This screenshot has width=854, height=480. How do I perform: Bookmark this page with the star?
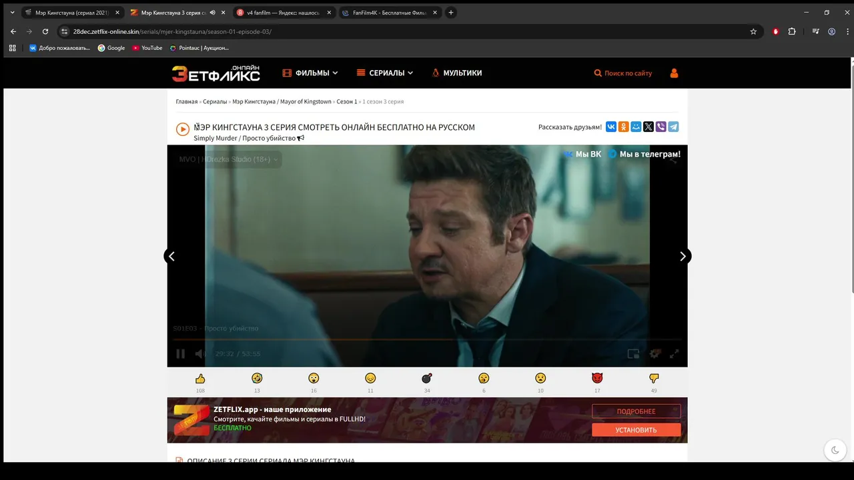coord(753,31)
